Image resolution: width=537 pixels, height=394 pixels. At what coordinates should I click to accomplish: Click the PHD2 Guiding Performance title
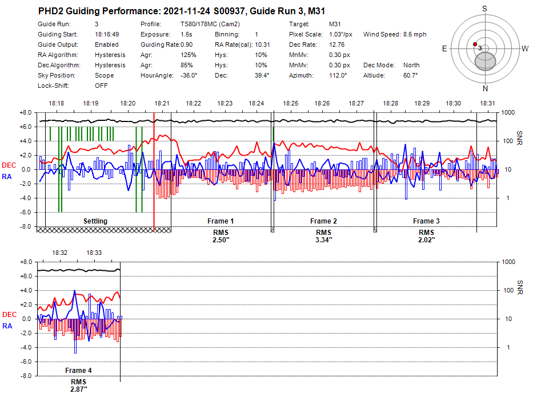coord(182,11)
